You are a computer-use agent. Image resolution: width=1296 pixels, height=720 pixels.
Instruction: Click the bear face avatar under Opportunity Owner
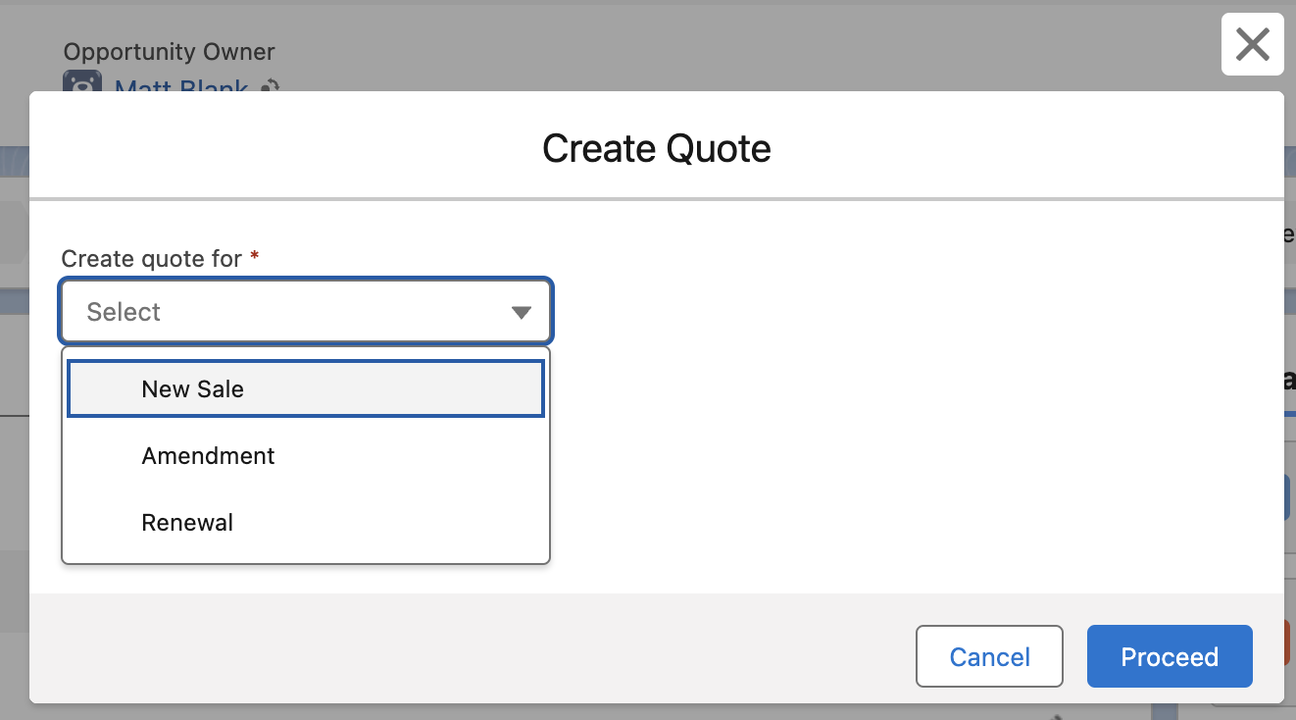point(81,83)
